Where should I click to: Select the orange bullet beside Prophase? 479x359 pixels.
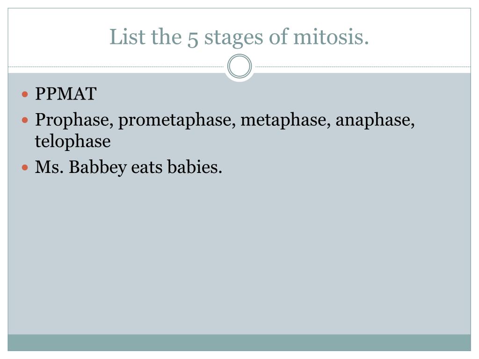click(x=25, y=120)
